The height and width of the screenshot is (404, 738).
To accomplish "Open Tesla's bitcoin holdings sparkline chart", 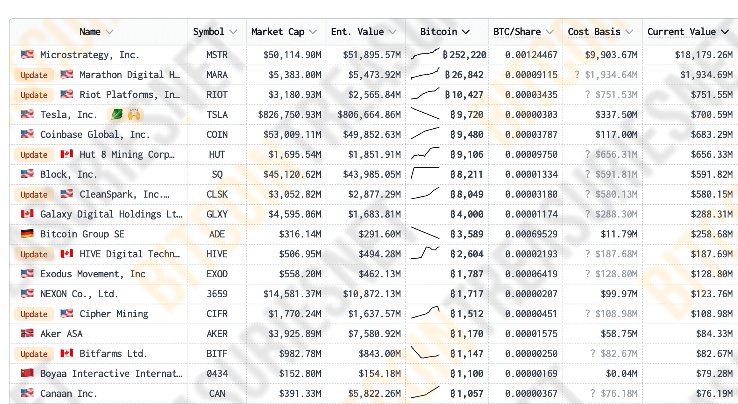I will point(425,114).
